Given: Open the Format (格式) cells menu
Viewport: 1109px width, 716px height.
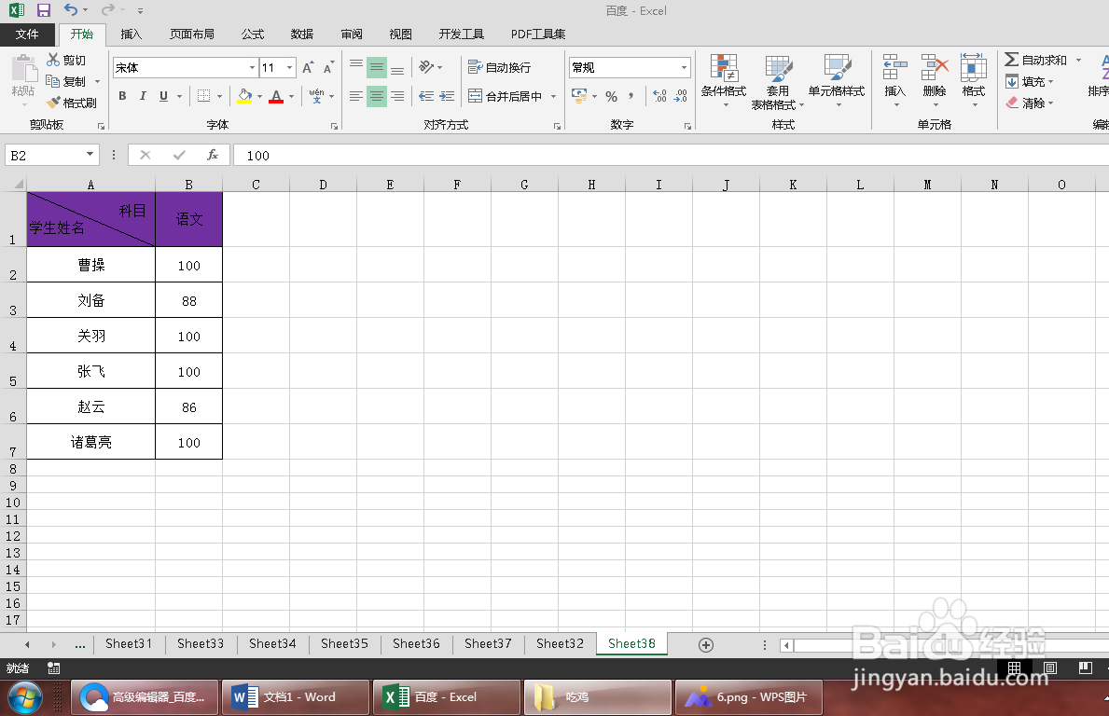Looking at the screenshot, I should click(x=973, y=79).
